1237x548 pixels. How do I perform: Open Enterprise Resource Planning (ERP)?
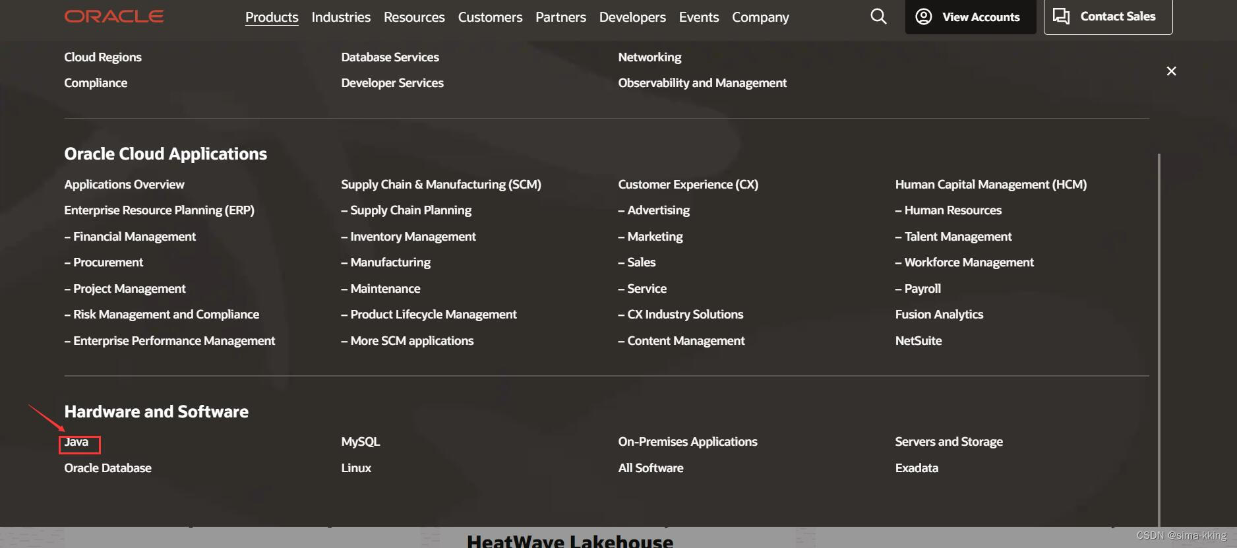[x=159, y=210]
